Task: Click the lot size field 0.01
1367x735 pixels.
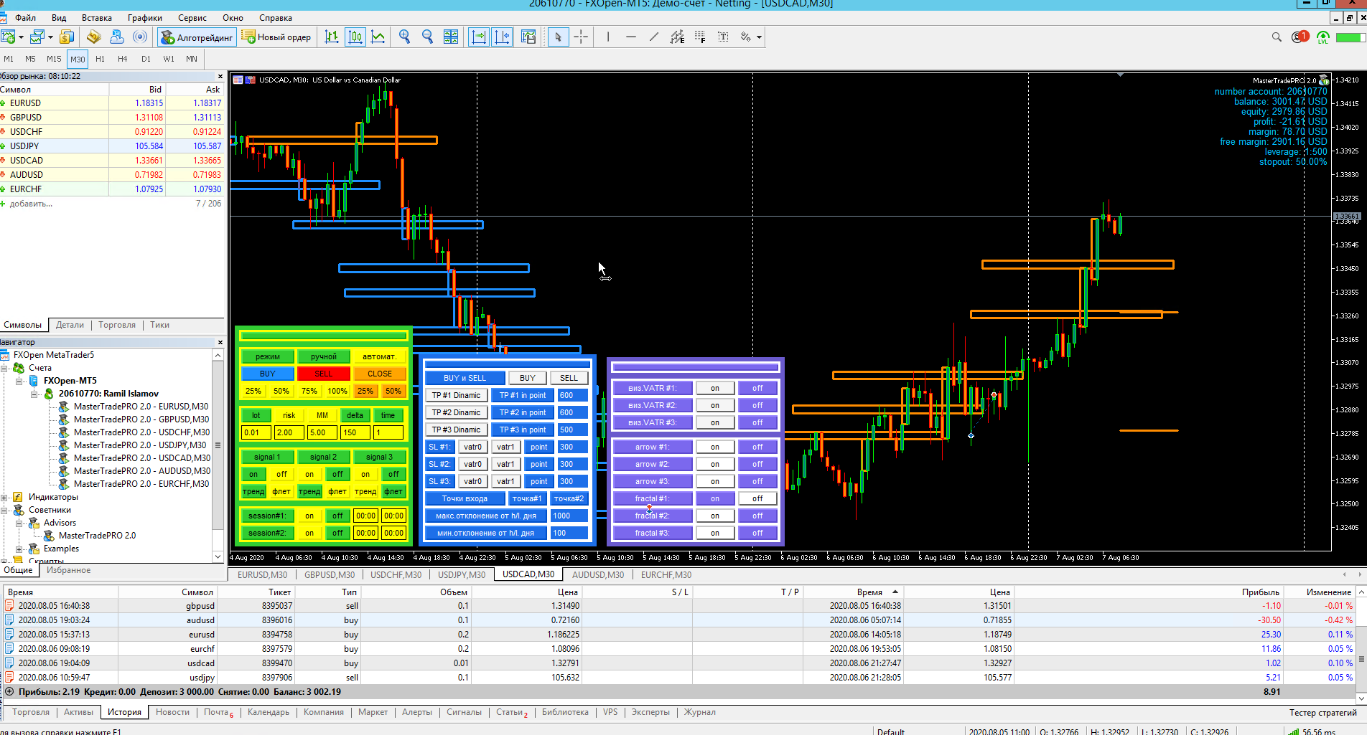Action: click(256, 432)
